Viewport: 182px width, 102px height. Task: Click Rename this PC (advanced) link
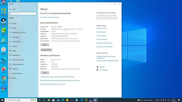tap(104, 47)
